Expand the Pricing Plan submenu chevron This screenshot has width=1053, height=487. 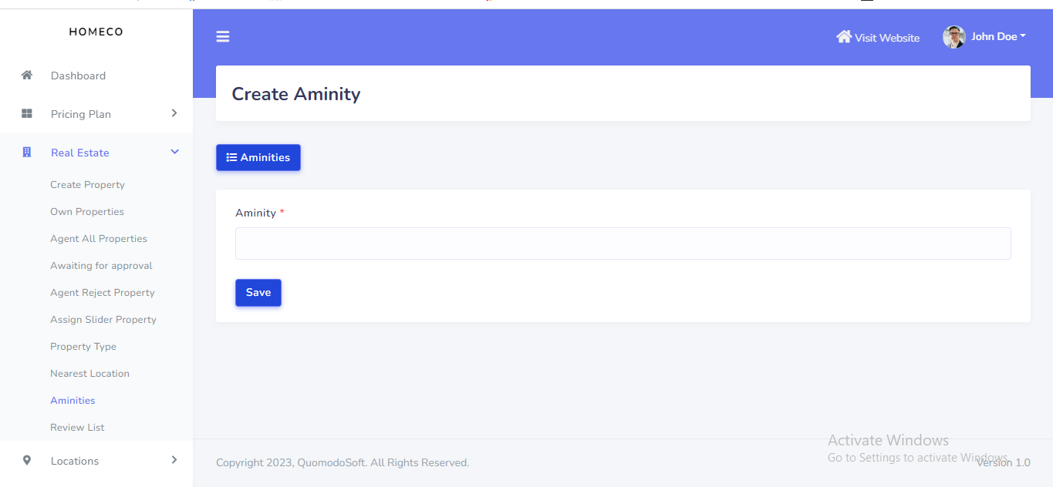(174, 113)
